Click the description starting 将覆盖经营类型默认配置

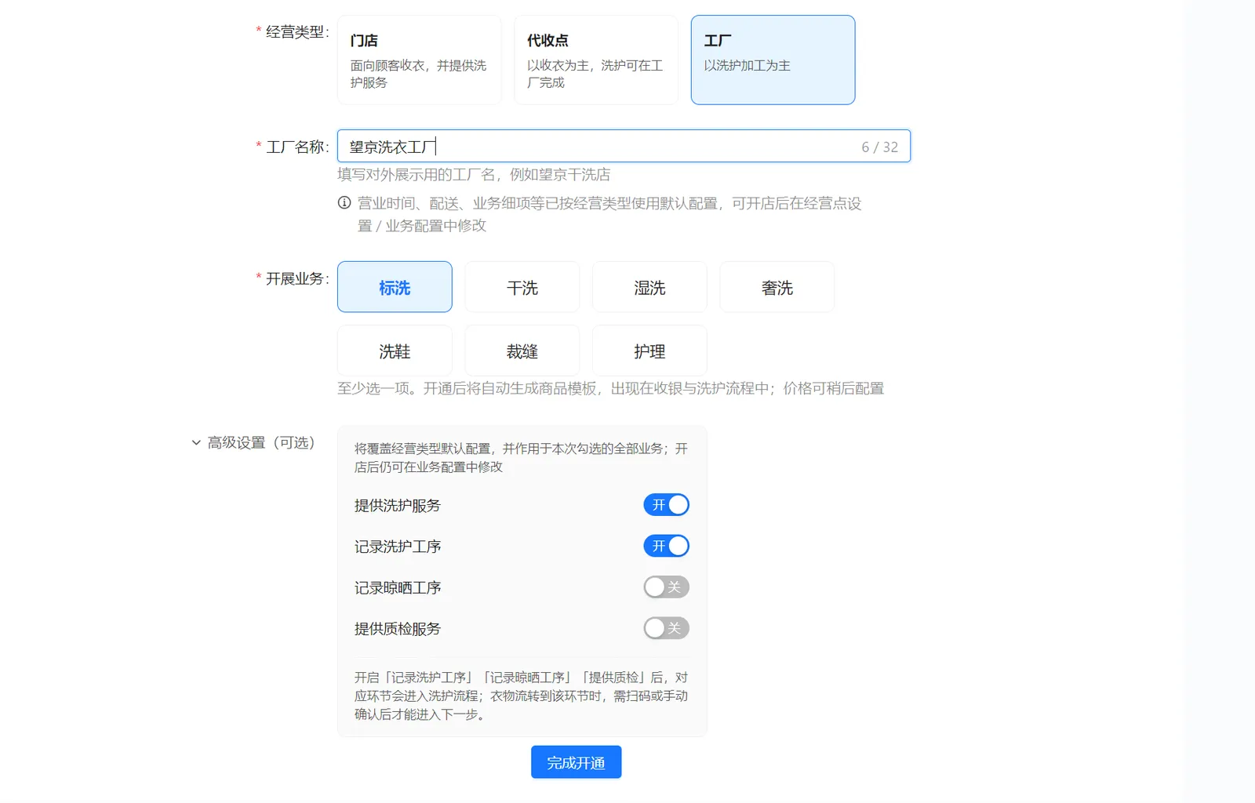click(x=521, y=457)
